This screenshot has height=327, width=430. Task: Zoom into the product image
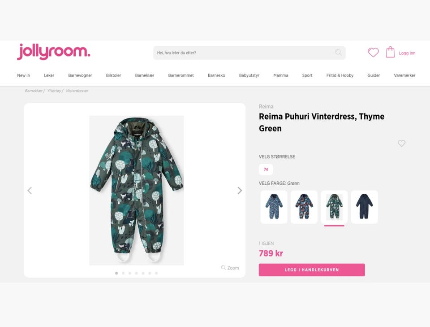pyautogui.click(x=230, y=268)
